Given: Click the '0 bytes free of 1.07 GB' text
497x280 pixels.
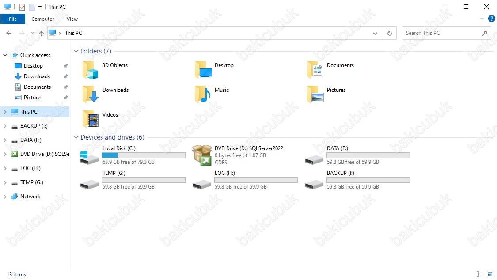Looking at the screenshot, I should click(240, 155).
